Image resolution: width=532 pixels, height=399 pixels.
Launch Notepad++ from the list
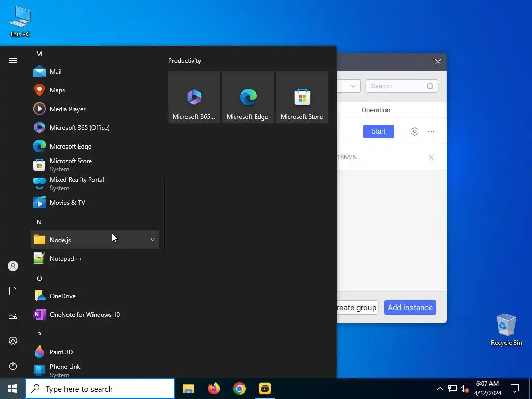[95, 259]
